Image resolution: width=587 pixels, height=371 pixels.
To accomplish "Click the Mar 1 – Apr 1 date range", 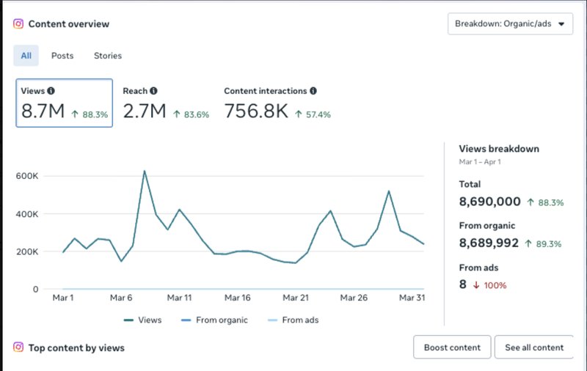I will pyautogui.click(x=480, y=162).
